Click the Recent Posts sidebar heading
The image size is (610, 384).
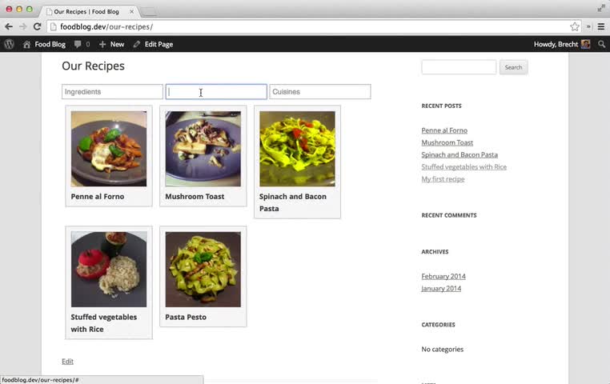pyautogui.click(x=441, y=106)
